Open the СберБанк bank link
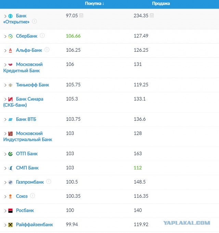The height and width of the screenshot is (233, 219). [x=27, y=36]
